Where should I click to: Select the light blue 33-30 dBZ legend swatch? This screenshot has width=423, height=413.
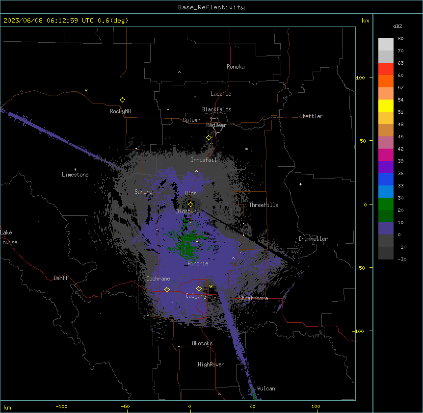(386, 192)
